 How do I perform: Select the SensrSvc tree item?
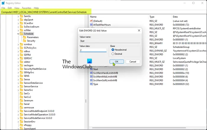pos(28,90)
